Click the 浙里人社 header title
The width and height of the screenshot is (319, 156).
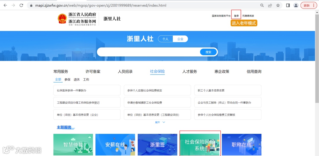(112, 19)
